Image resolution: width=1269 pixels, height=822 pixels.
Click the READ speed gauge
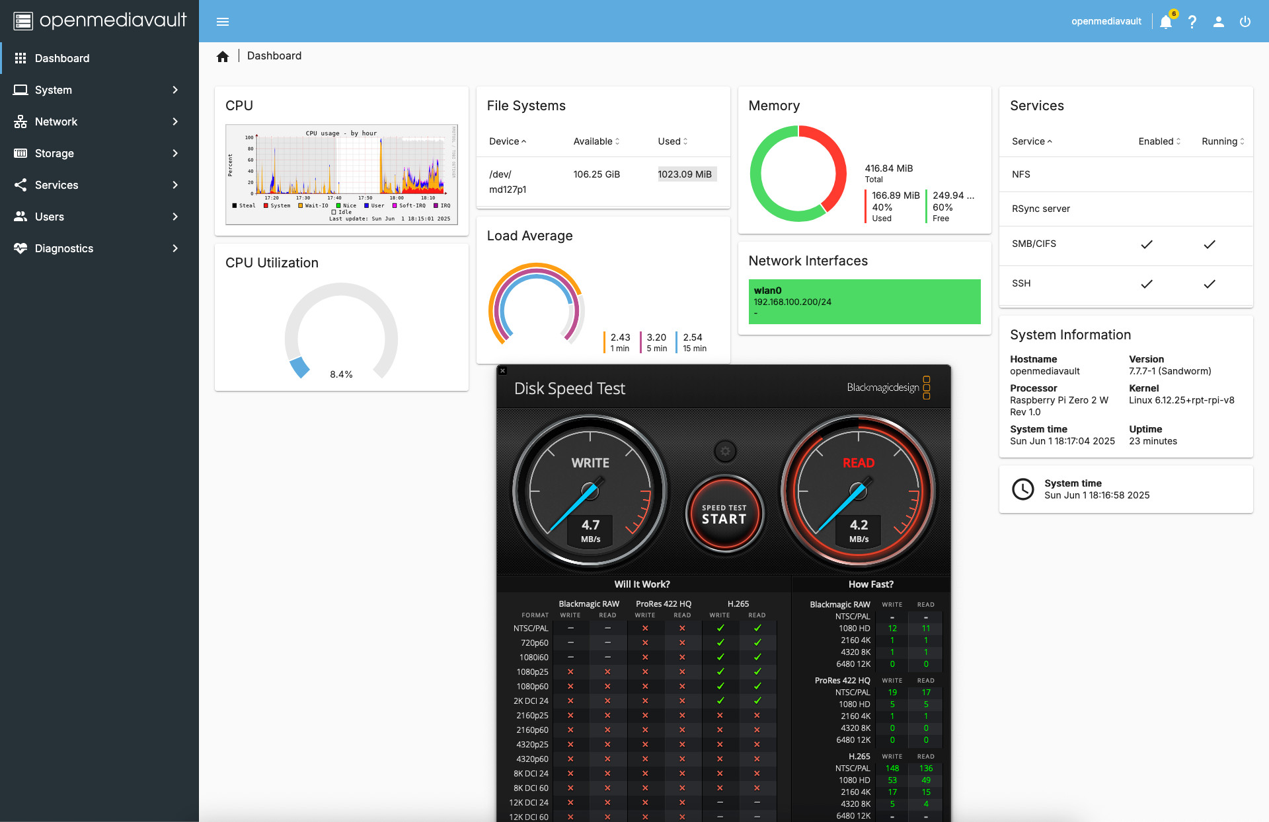pos(859,491)
